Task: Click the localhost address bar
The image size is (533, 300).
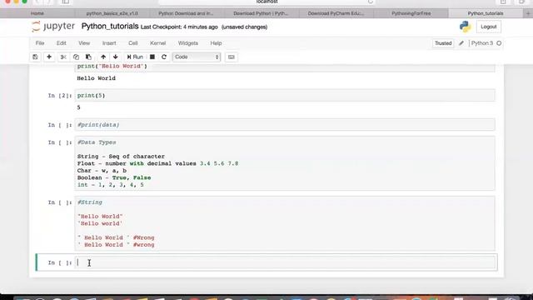Action: (266, 2)
